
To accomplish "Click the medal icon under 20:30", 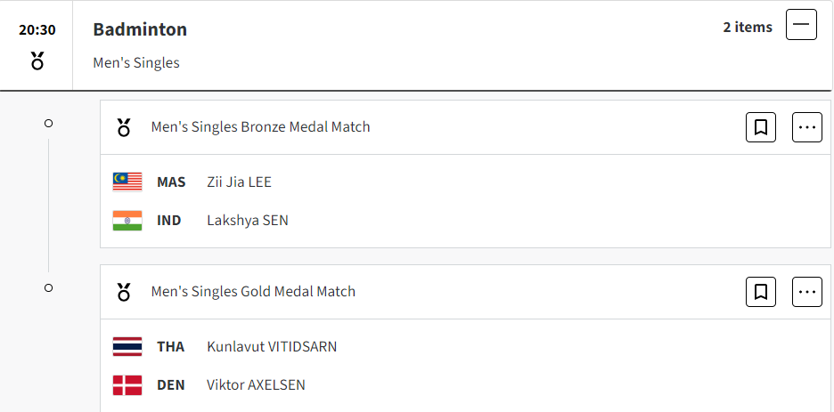I will coord(37,61).
